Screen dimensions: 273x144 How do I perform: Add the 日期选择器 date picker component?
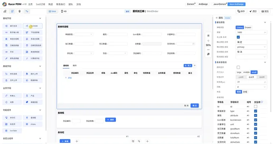coord(12,45)
